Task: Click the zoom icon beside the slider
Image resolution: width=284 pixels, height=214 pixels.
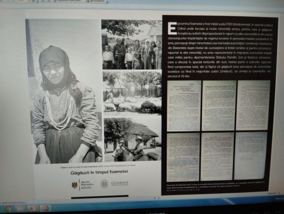Action: (x=279, y=193)
